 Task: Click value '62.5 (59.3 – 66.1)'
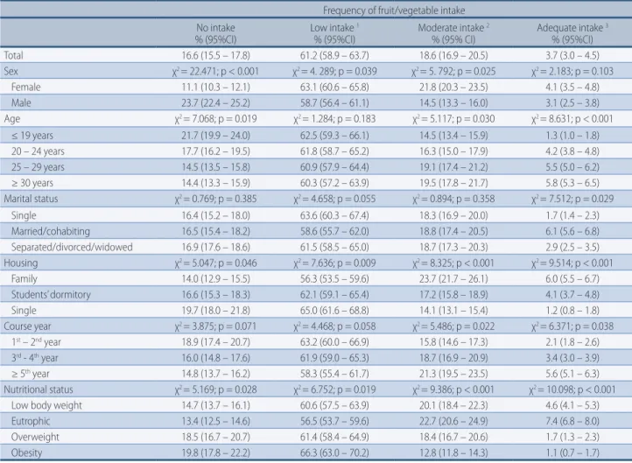pyautogui.click(x=334, y=136)
